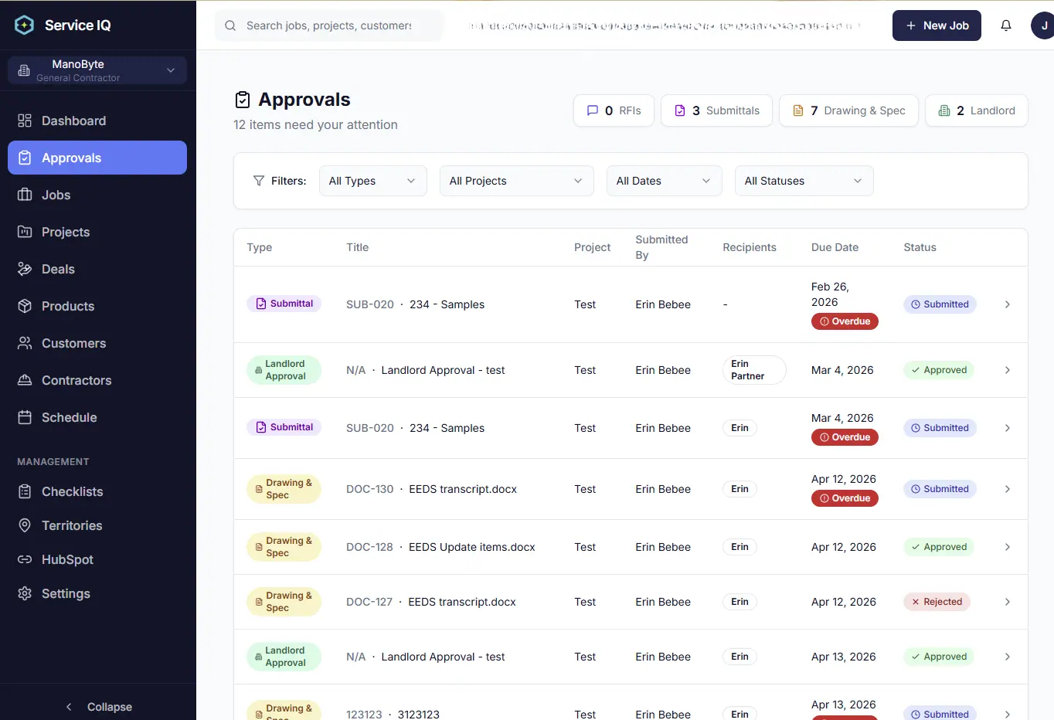Open the DOC-130 row chevron
The image size is (1054, 720).
pos(1007,489)
